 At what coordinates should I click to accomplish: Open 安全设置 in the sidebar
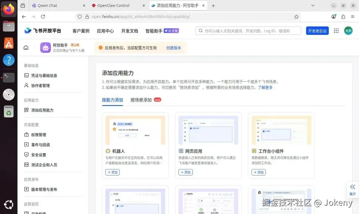[x=39, y=155]
